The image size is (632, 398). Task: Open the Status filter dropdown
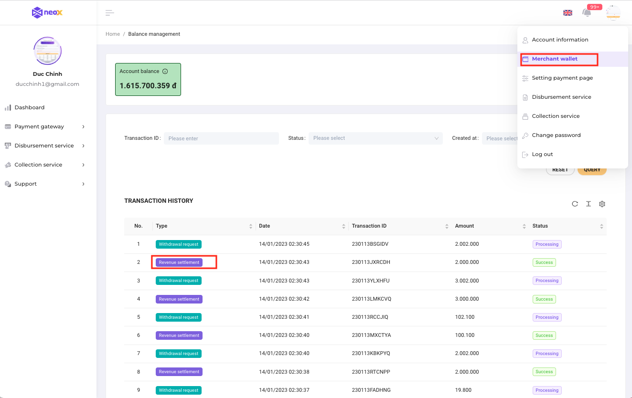click(x=375, y=138)
